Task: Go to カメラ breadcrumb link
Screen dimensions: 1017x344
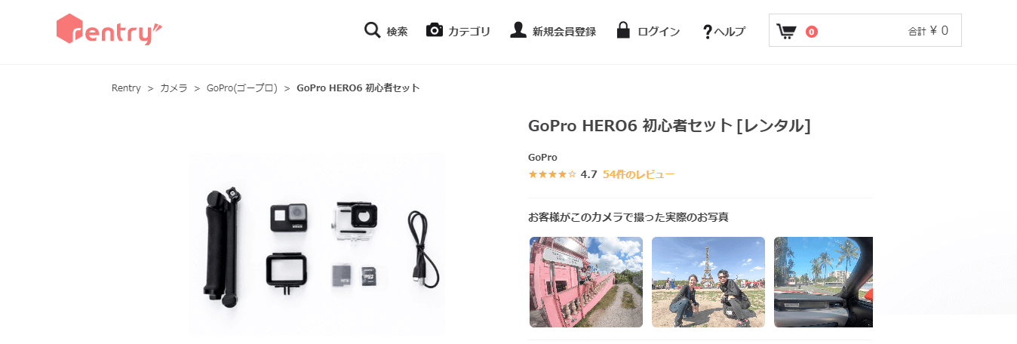Action: (174, 88)
